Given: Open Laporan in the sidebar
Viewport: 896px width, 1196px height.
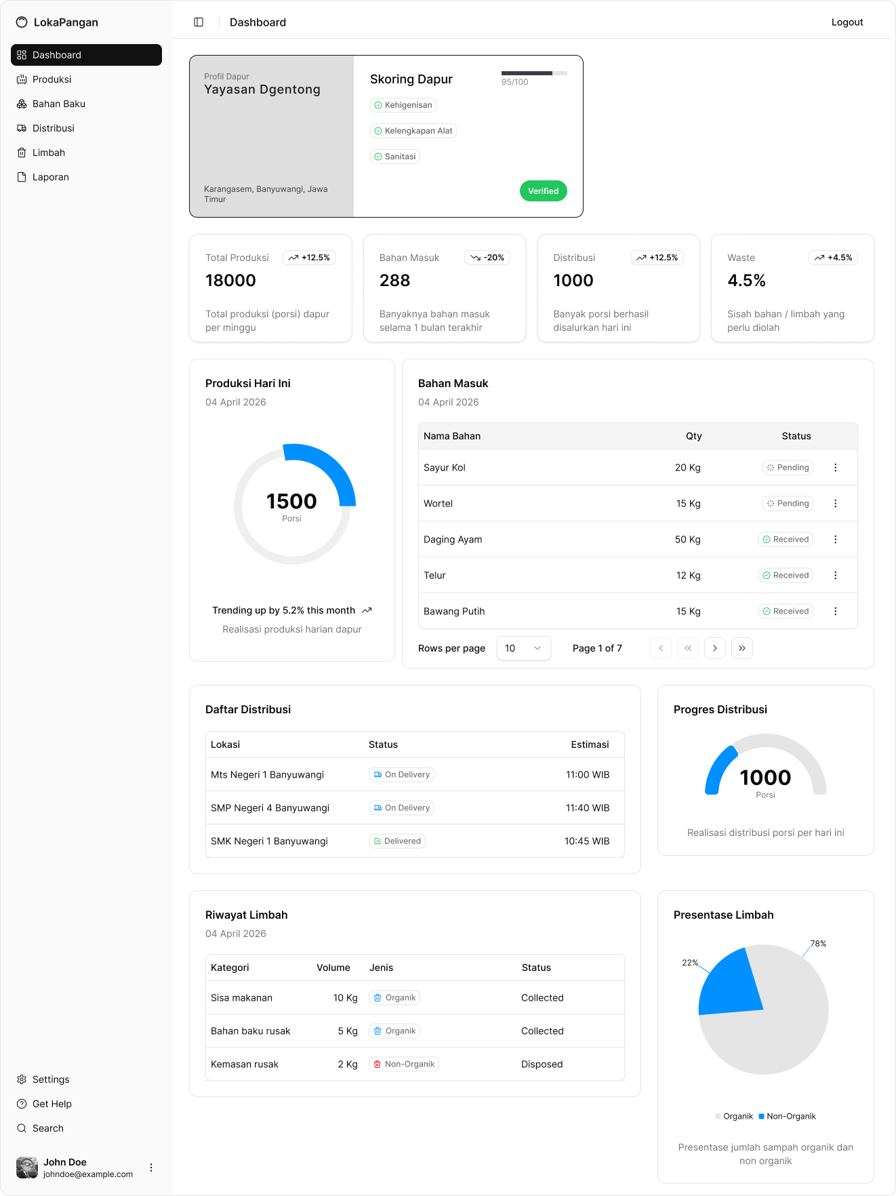Looking at the screenshot, I should pyautogui.click(x=86, y=177).
